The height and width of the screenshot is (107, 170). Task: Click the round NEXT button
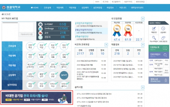tap(64, 75)
